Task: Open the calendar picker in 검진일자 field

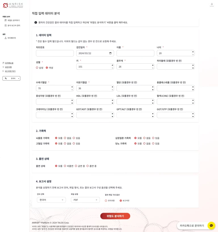Action: coord(110,53)
